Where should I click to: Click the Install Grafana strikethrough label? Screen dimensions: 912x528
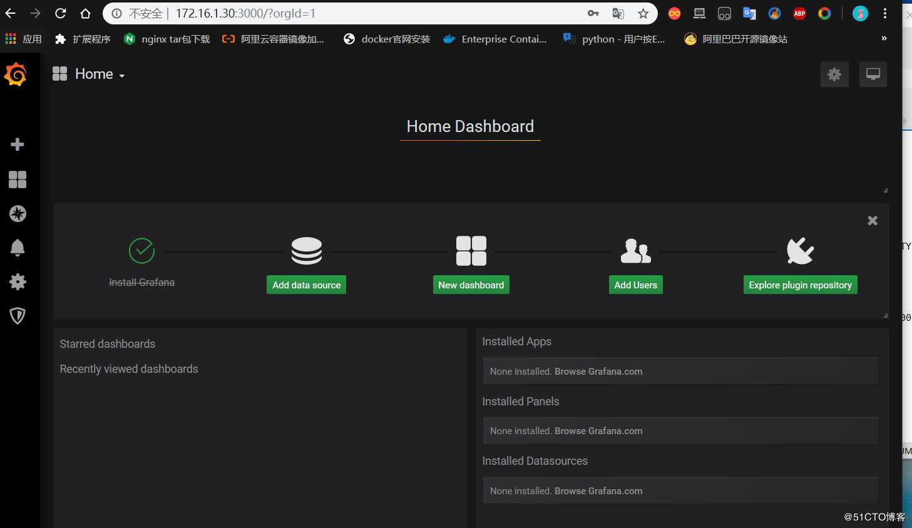(142, 282)
